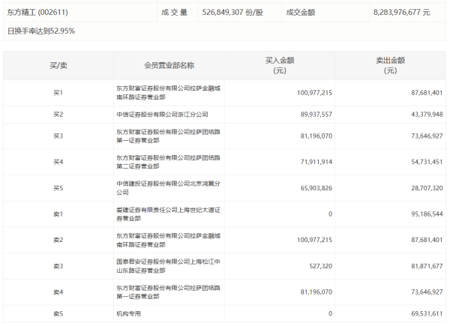Select sell amount 73,646,927 in row 卖4
This screenshot has width=450, height=326.
point(427,292)
